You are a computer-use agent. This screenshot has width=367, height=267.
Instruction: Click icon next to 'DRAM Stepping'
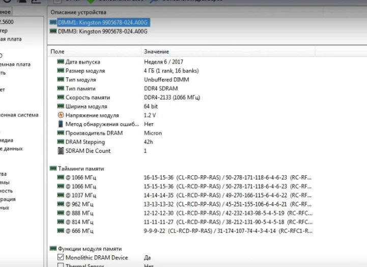point(61,142)
